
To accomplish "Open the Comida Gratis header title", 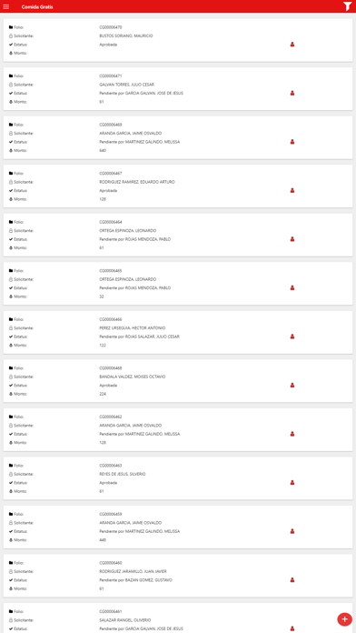I will click(x=37, y=7).
